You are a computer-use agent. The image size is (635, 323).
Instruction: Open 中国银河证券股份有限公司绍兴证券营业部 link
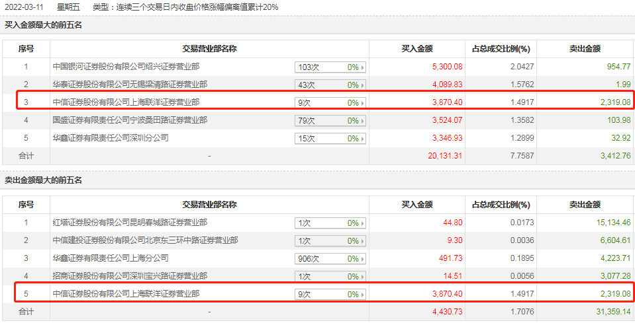126,67
